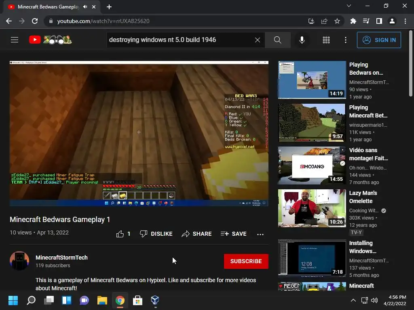The width and height of the screenshot is (414, 310).
Task: Share this page icon in address bar
Action: (x=324, y=21)
